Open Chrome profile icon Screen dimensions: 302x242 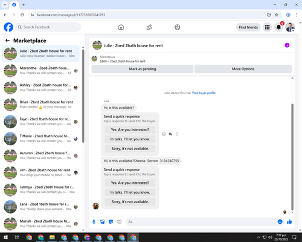click(288, 15)
